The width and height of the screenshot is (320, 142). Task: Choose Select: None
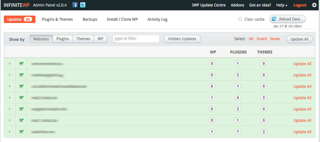coord(275,39)
